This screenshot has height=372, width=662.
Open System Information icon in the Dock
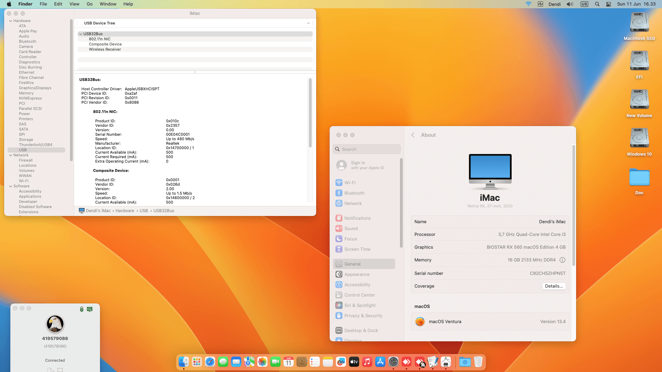pyautogui.click(x=446, y=362)
